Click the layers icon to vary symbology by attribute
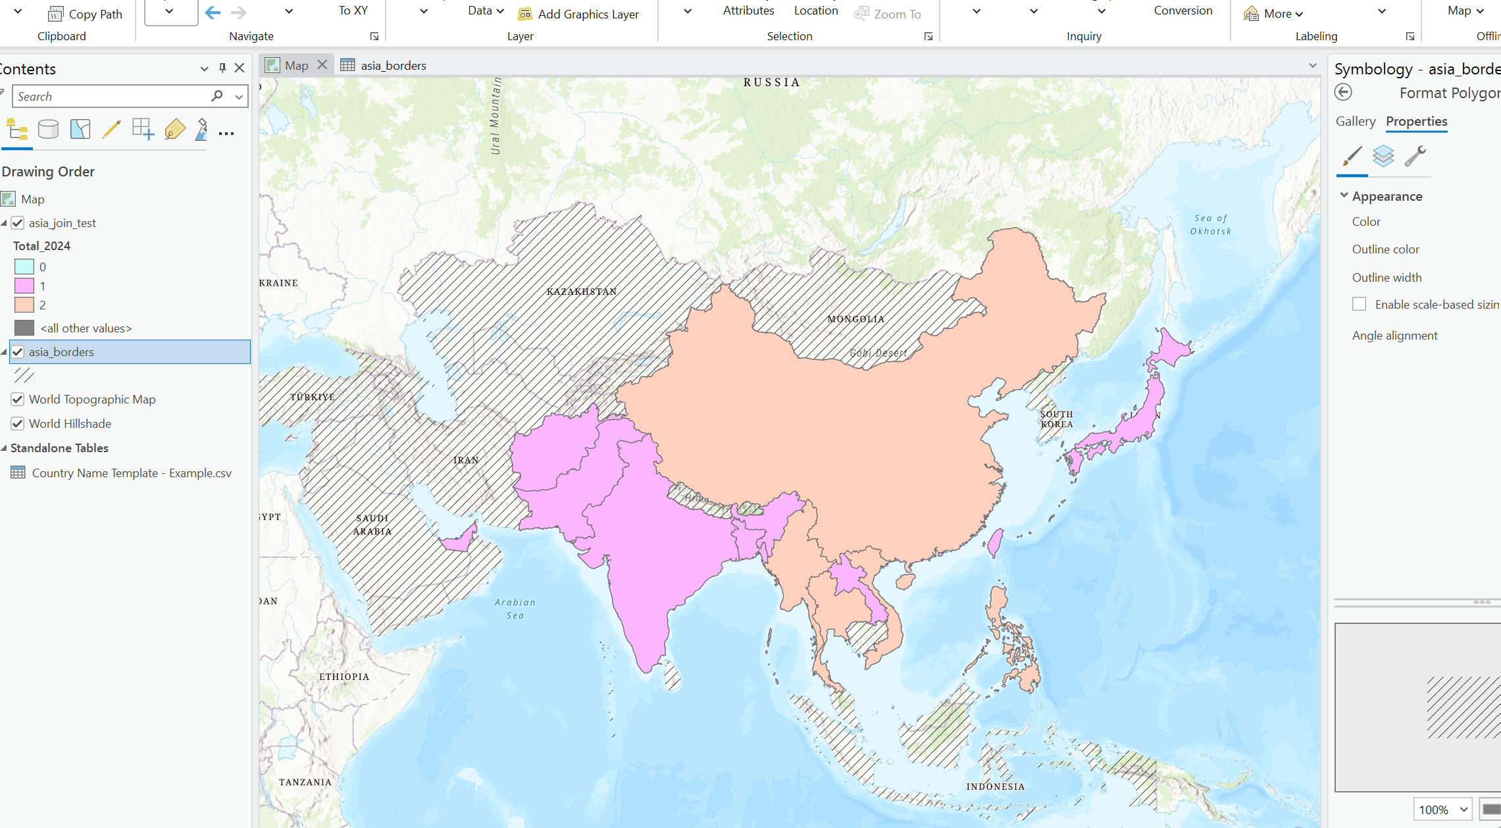1501x828 pixels. click(1384, 157)
